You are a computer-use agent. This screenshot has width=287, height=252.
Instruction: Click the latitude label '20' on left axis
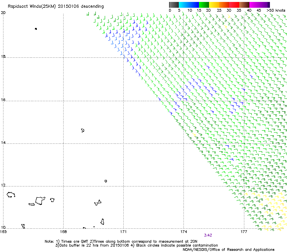click(x=3, y=13)
